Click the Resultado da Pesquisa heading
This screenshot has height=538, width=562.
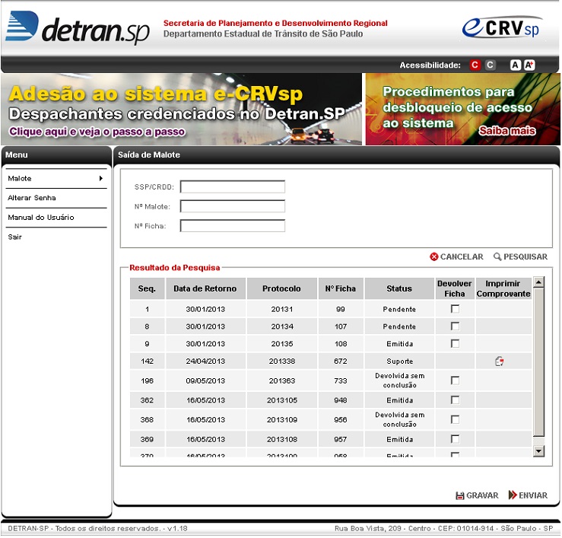click(175, 268)
